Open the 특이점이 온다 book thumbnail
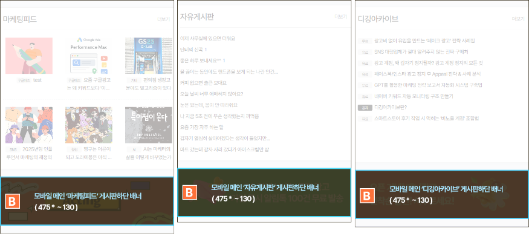This screenshot has width=529, height=236. pos(149,125)
